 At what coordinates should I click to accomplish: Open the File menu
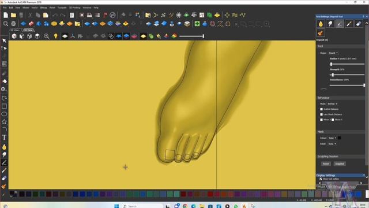pos(5,8)
